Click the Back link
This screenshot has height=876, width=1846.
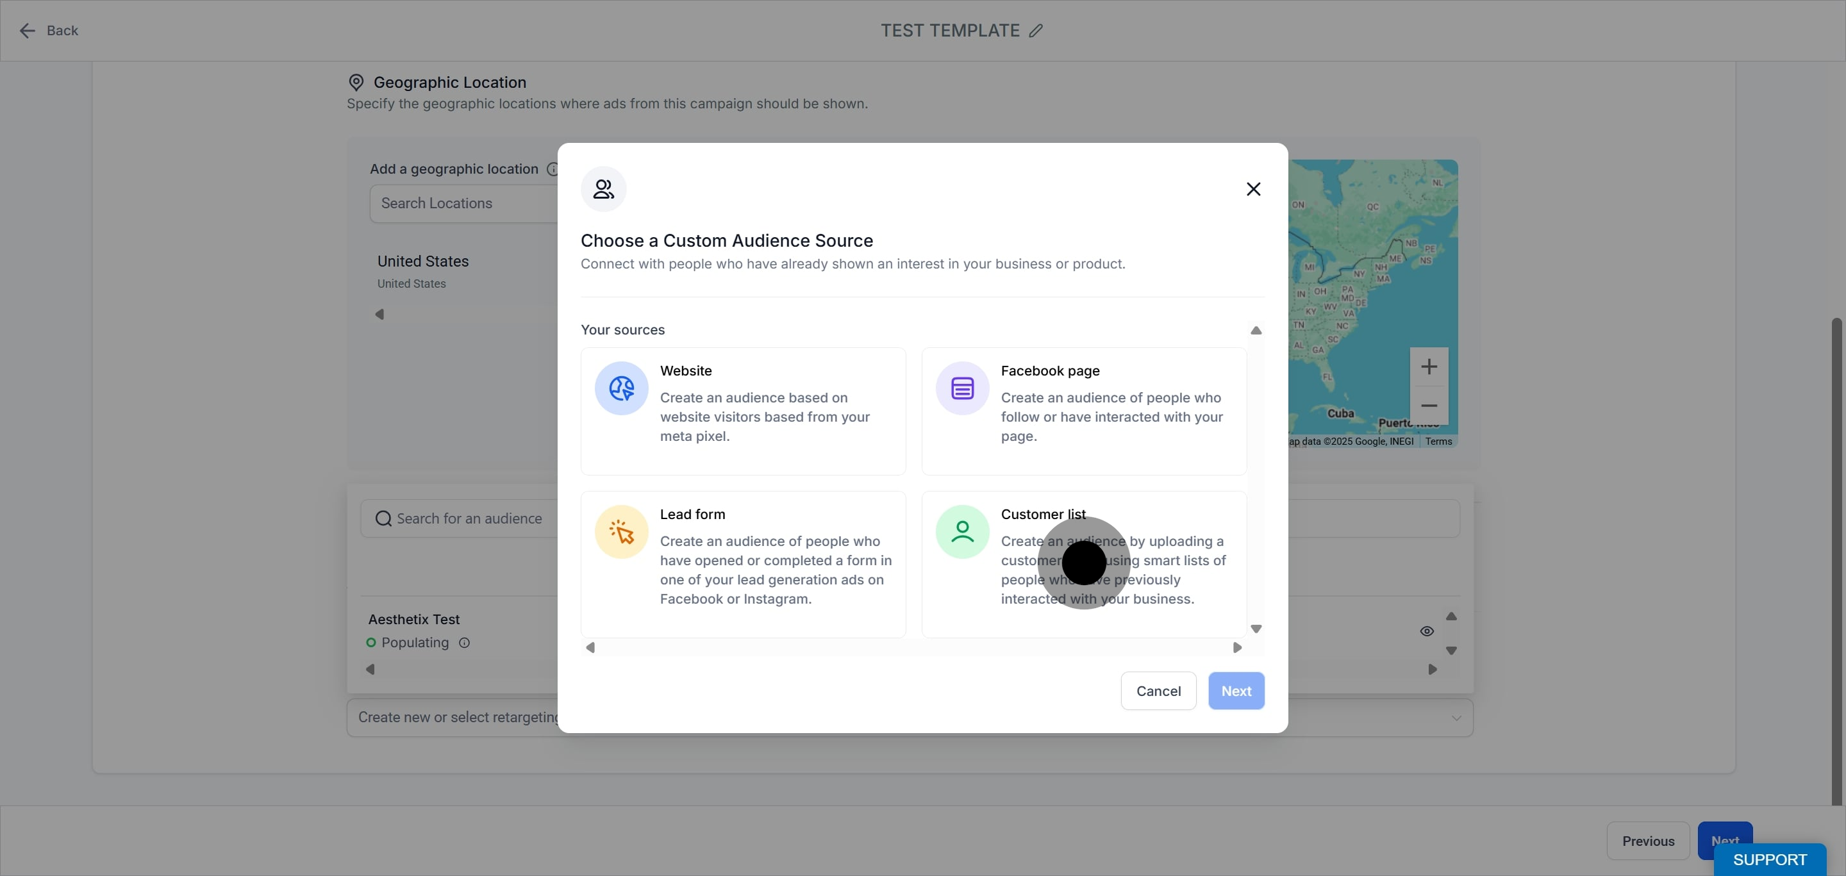pyautogui.click(x=62, y=31)
